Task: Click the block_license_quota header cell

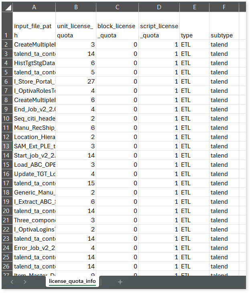Action: click(118, 31)
